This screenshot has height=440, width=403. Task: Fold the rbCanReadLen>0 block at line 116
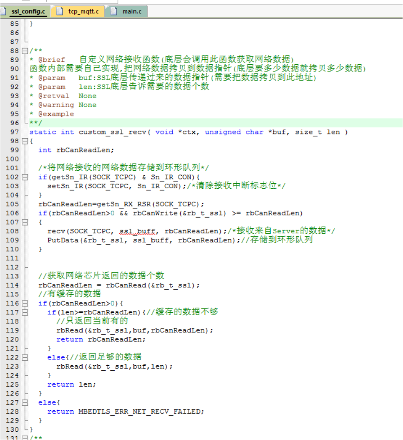[24, 303]
